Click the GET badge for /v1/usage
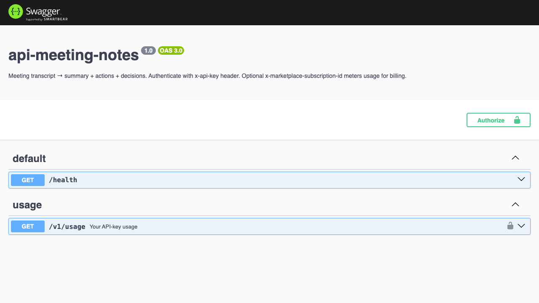539x303 pixels. point(28,226)
